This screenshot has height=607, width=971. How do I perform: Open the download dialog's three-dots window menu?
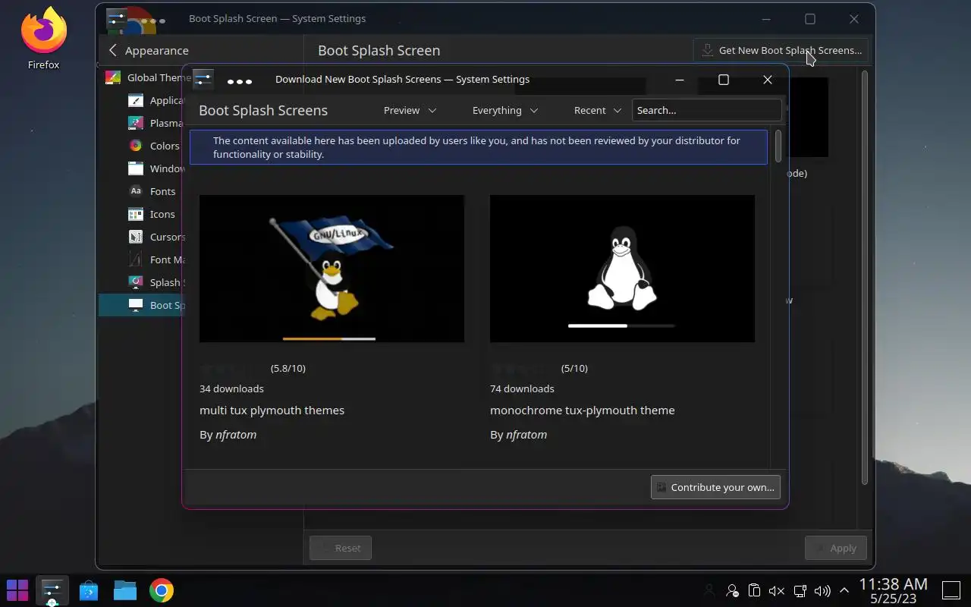tap(240, 80)
